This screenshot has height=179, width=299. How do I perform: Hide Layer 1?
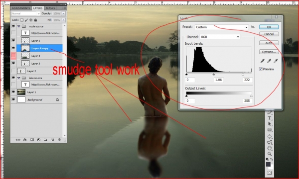13,92
